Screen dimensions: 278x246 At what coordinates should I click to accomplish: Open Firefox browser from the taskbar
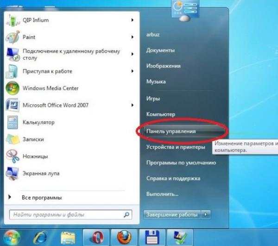(124, 237)
